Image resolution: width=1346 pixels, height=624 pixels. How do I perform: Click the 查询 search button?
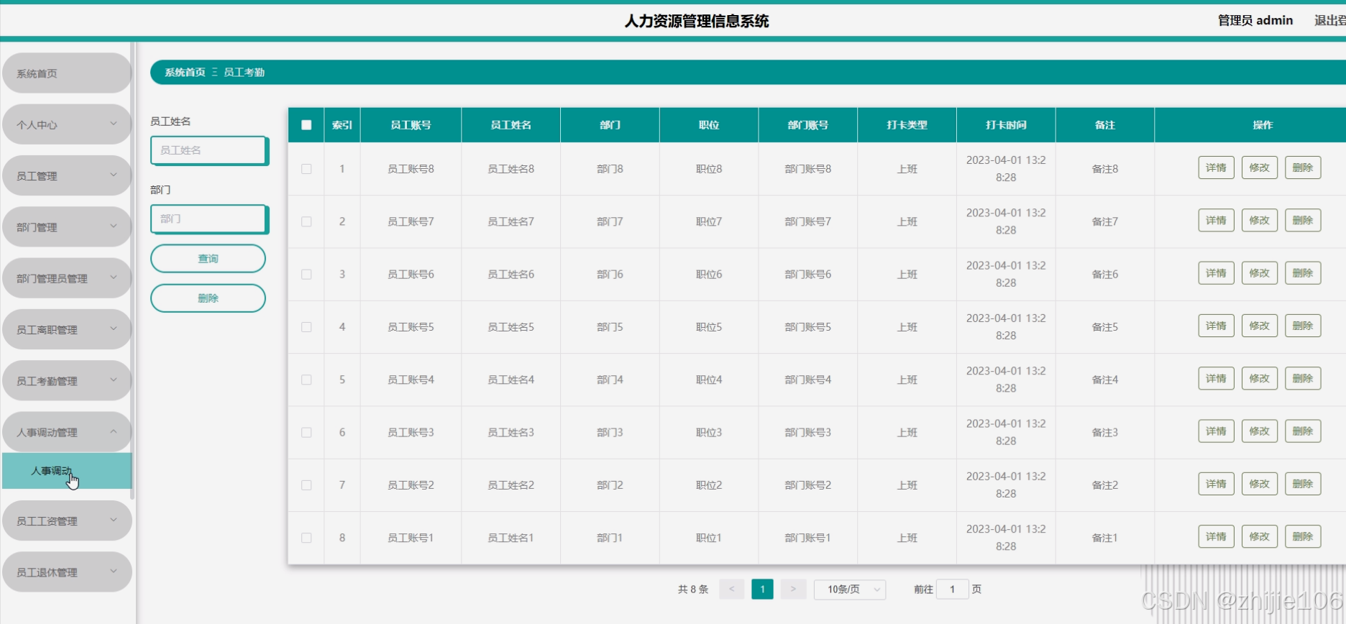coord(208,259)
